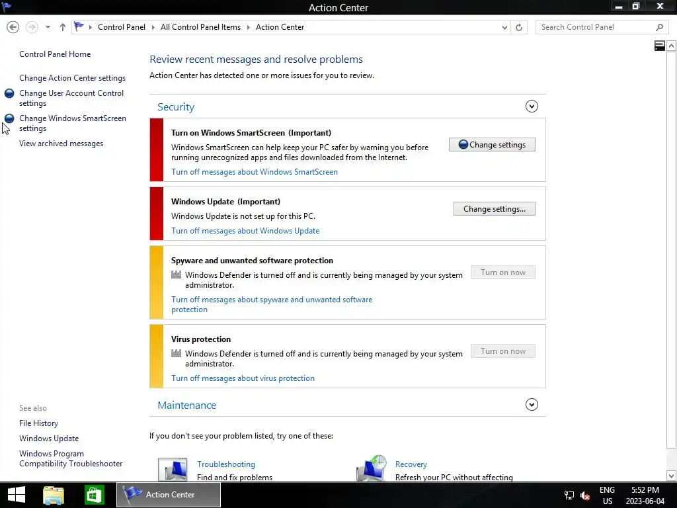Open the Troubleshooting link
This screenshot has height=508, width=677.
coord(226,464)
